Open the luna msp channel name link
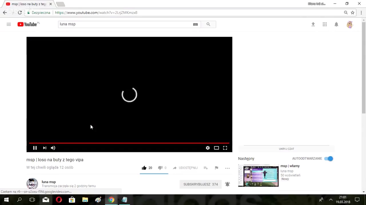 tap(49, 182)
